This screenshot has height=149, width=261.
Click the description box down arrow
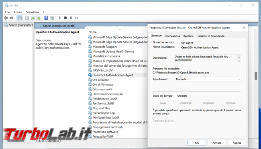pyautogui.click(x=239, y=61)
